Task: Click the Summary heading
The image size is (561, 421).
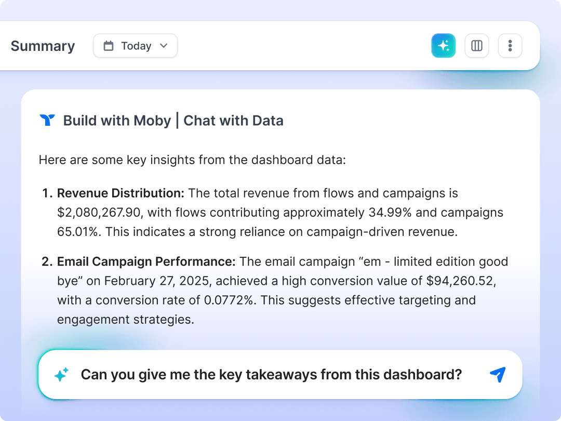Action: tap(43, 46)
